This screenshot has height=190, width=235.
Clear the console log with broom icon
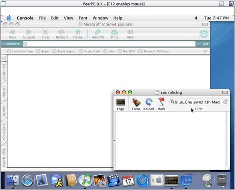click(136, 104)
